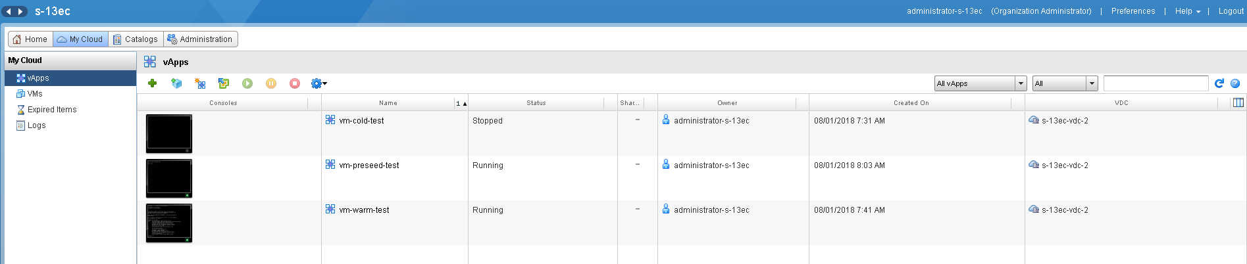The width and height of the screenshot is (1247, 264).
Task: Click the blue refresh icon
Action: (1219, 83)
